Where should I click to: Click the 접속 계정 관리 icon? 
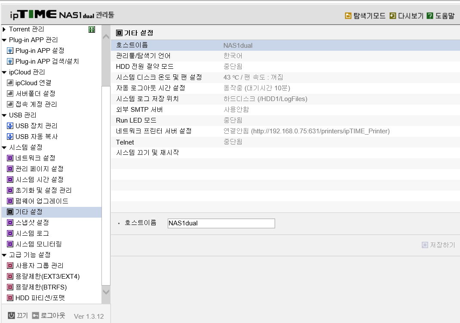(x=10, y=104)
